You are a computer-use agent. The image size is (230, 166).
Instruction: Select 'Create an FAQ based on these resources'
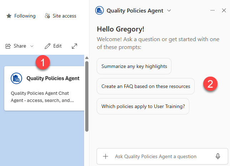coord(145,86)
